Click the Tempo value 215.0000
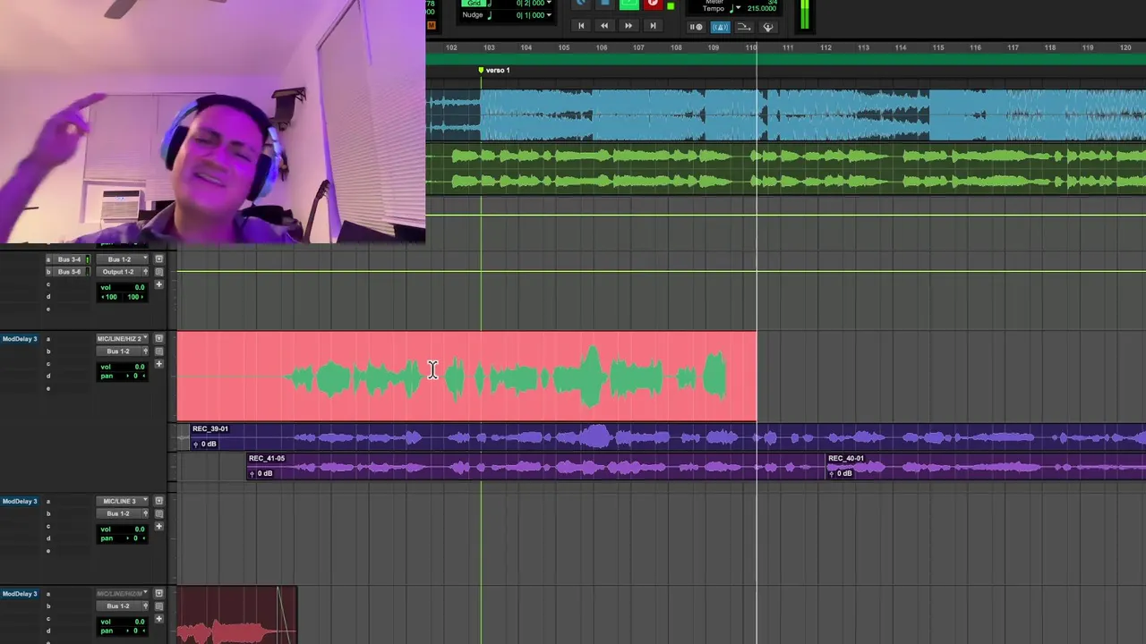The image size is (1146, 644). (x=762, y=8)
